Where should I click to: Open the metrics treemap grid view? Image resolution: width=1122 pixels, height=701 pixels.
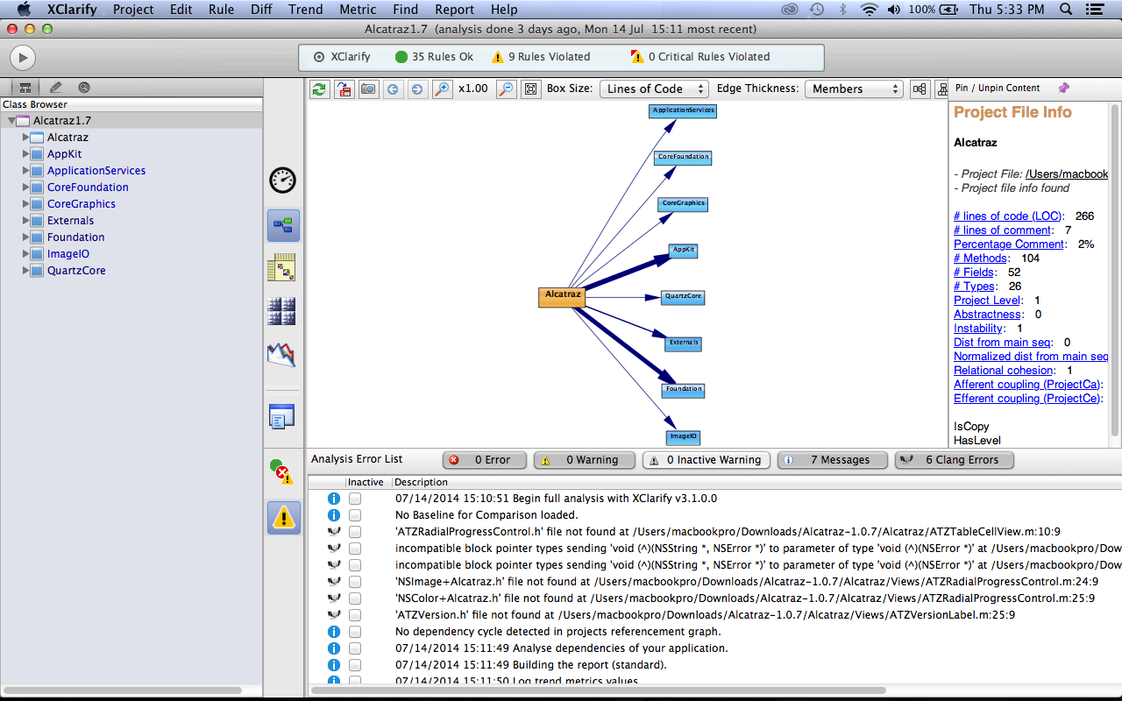coord(281,311)
